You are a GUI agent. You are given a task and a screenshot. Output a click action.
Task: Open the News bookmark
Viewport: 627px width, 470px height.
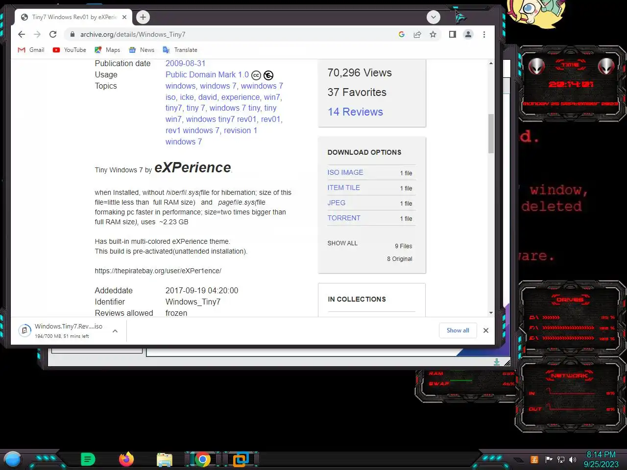142,50
